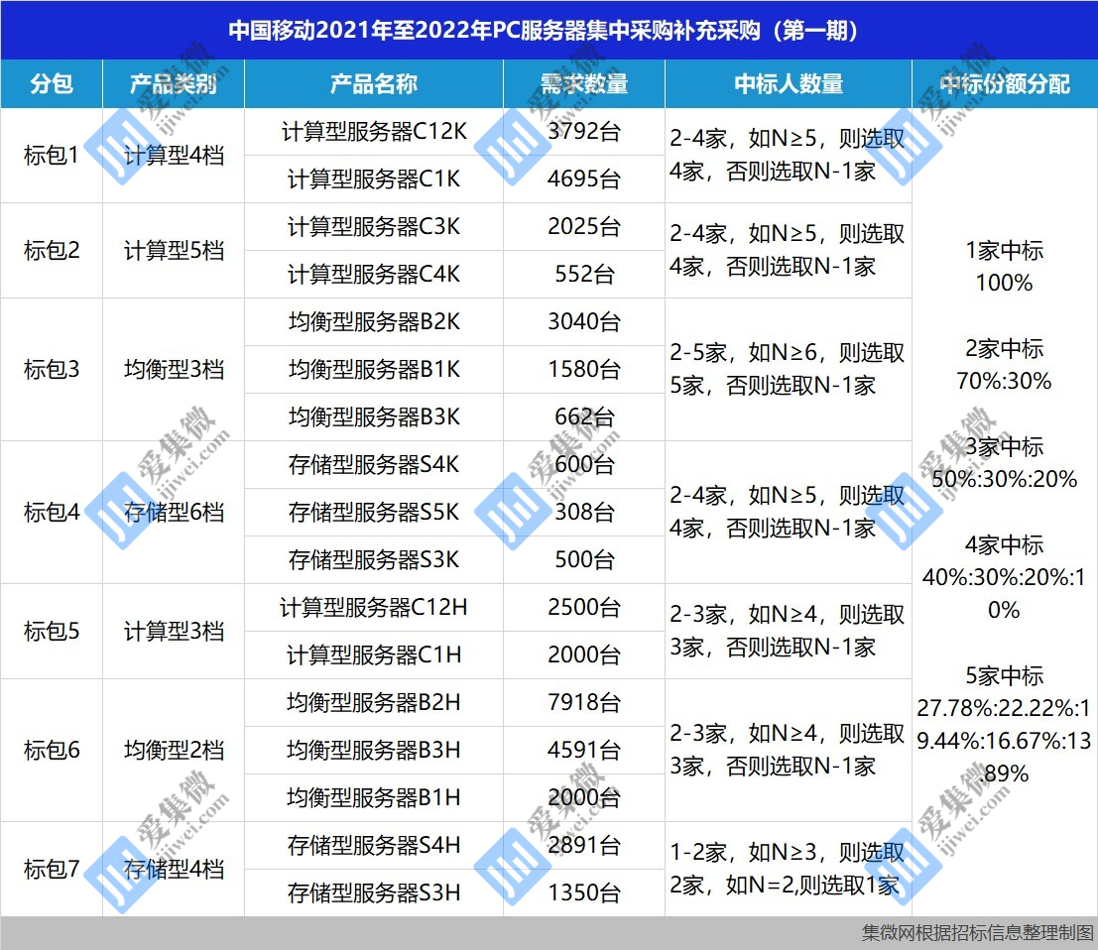Select product 计算型服务器C1K
Image resolution: width=1098 pixels, height=950 pixels.
pyautogui.click(x=374, y=178)
